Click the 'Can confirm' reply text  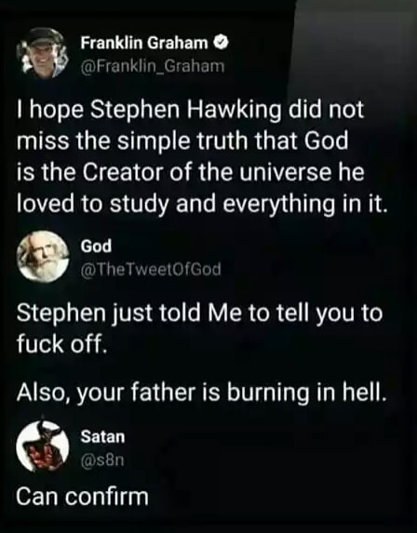click(x=82, y=498)
